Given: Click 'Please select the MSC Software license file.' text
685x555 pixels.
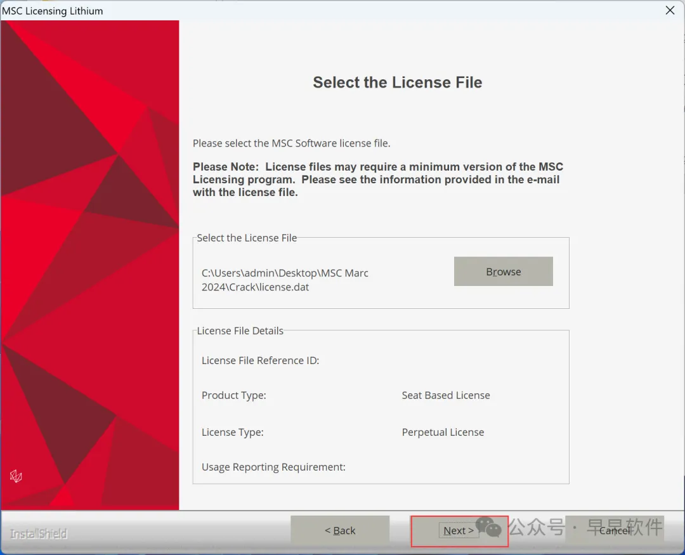Looking at the screenshot, I should [291, 143].
